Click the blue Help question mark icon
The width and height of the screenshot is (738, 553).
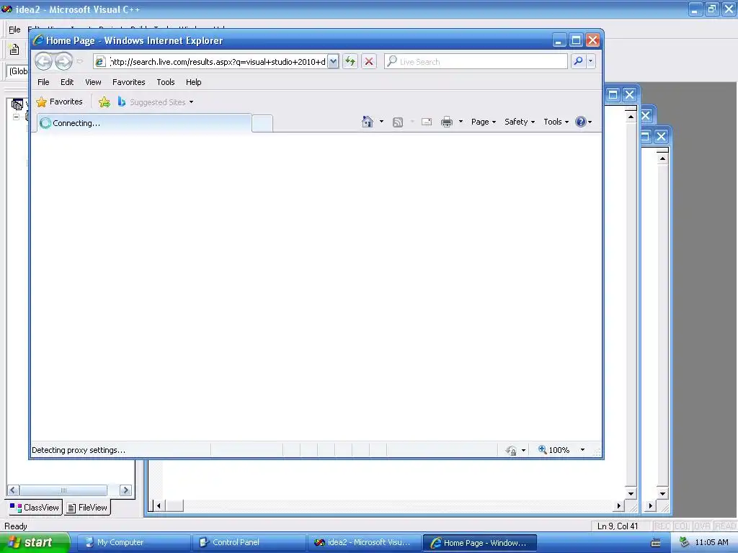(x=581, y=122)
